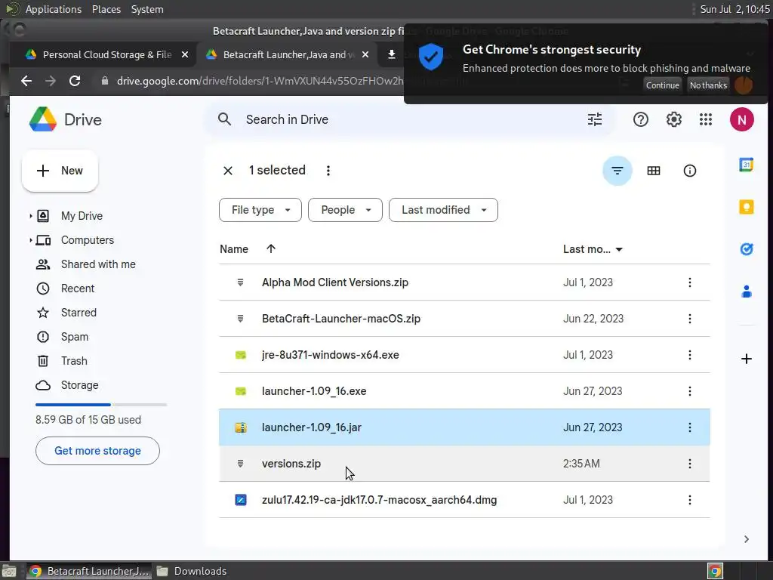The image size is (773, 580).
Task: Open the N account avatar
Action: click(741, 119)
